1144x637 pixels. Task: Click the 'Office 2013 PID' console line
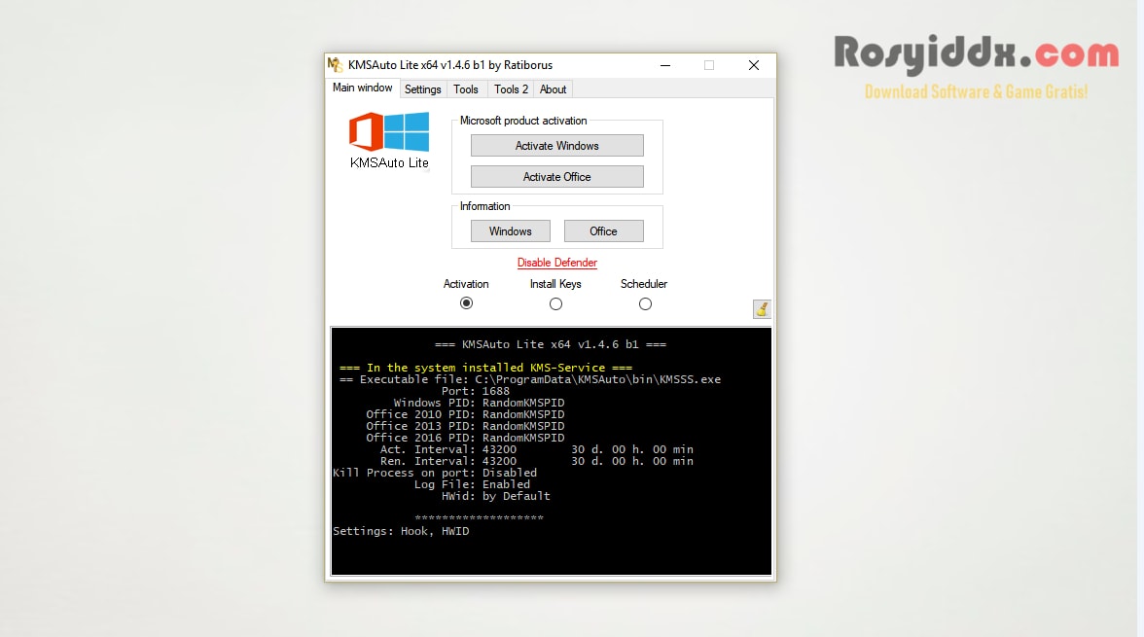click(x=465, y=426)
